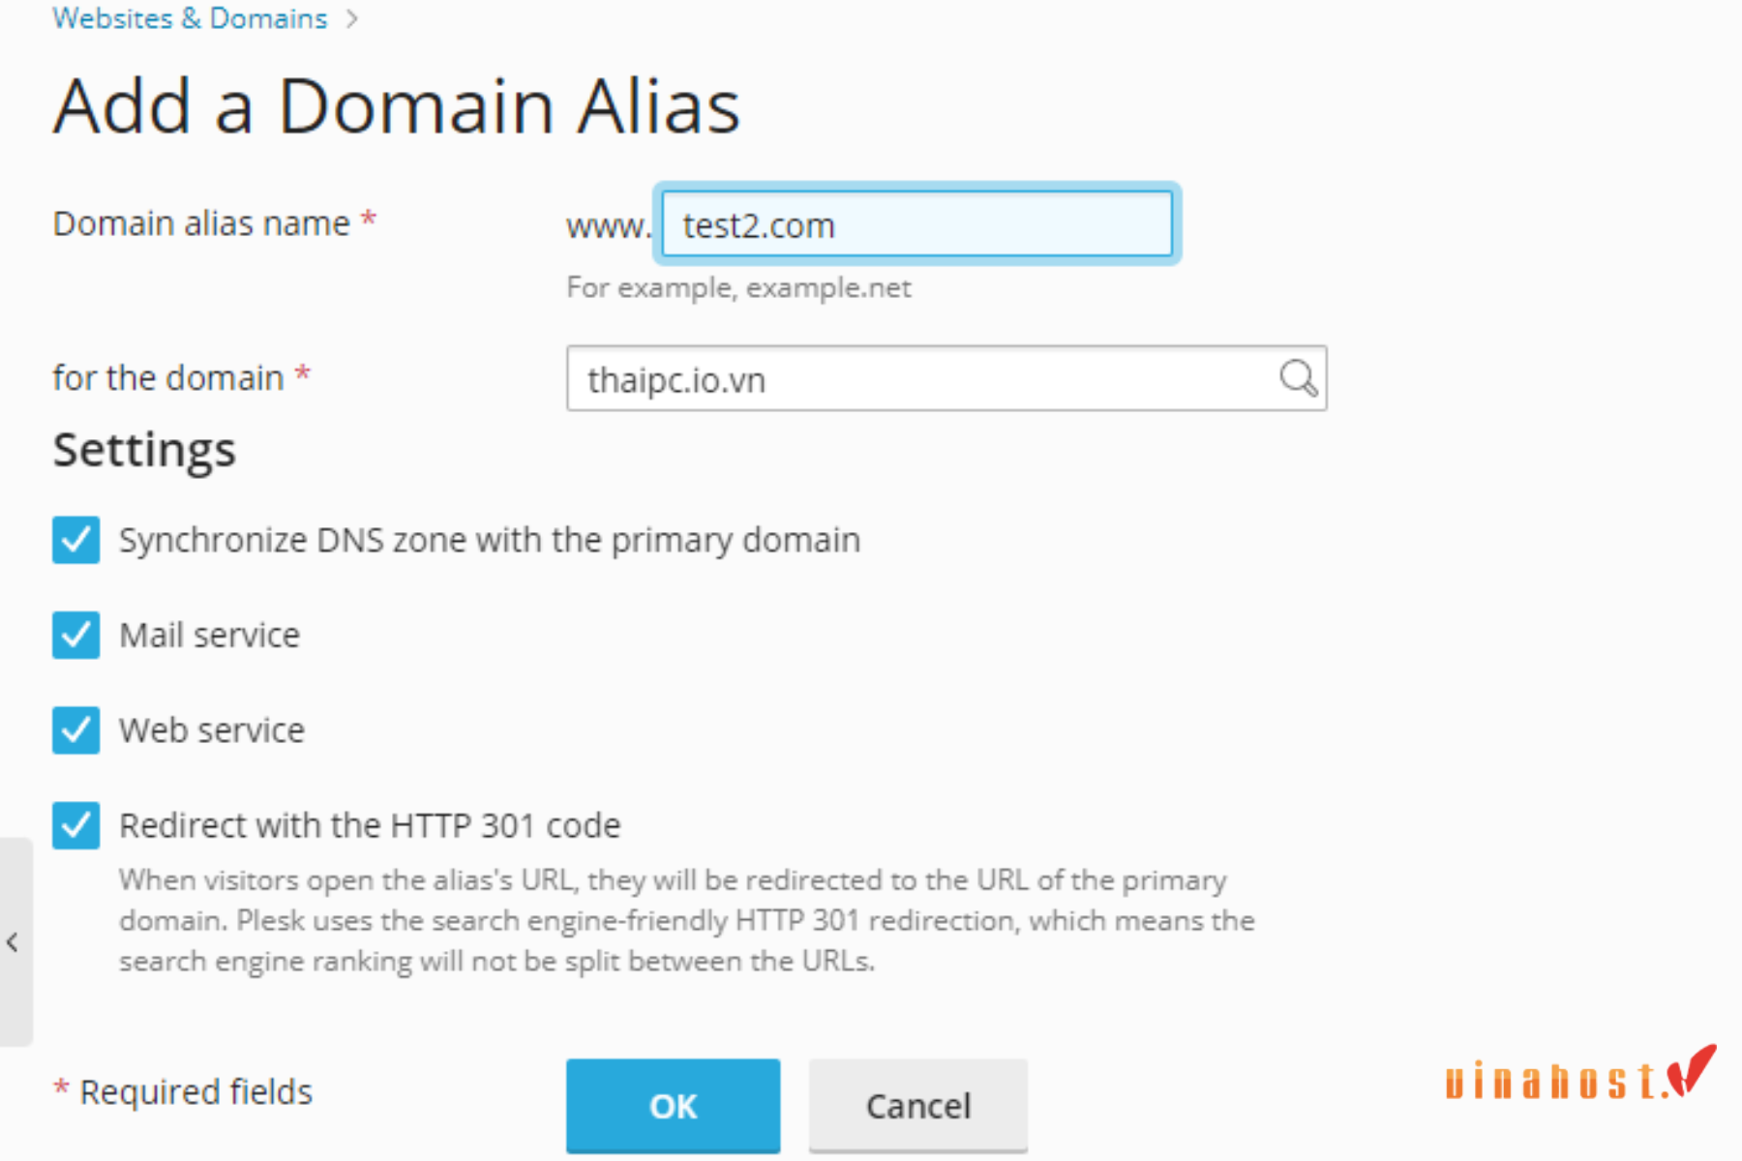Open the 'for the domain' selector box
Image resolution: width=1742 pixels, height=1161 pixels.
946,378
